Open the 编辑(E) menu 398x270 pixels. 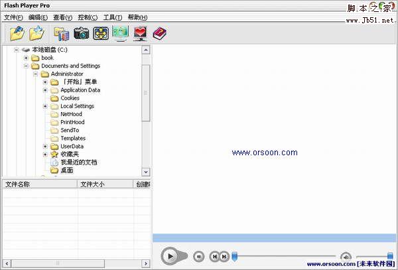tap(38, 17)
